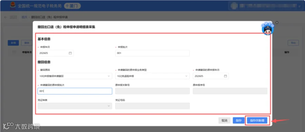Open the 首页 breadcrumb link

(24, 17)
